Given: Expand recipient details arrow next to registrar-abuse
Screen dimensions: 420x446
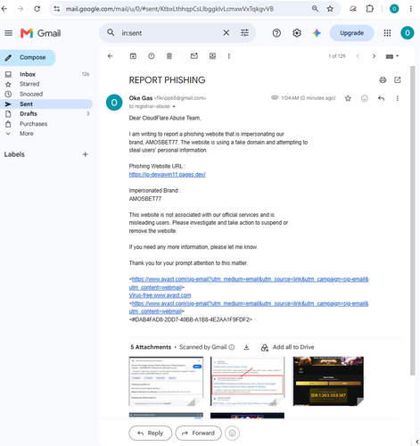Looking at the screenshot, I should 174,106.
